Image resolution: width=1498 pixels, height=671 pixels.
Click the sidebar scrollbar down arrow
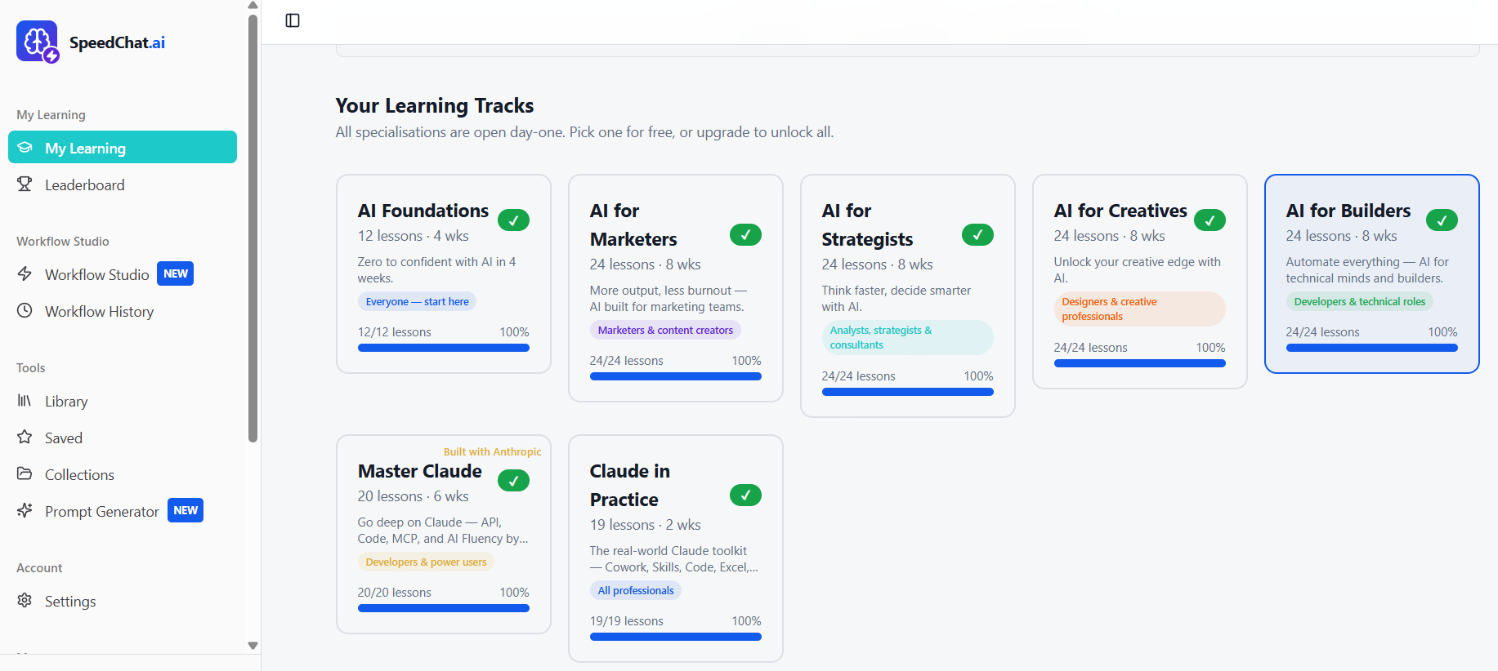pyautogui.click(x=253, y=646)
